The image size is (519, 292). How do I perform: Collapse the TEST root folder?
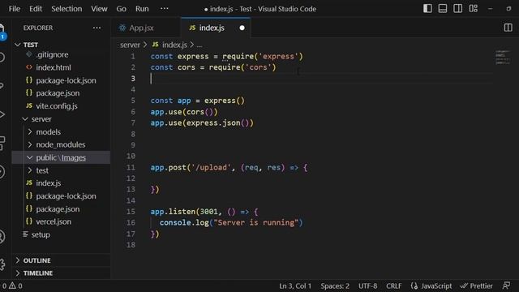click(x=61, y=45)
